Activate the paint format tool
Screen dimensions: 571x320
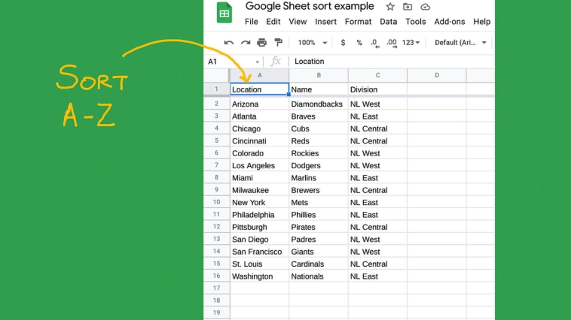pyautogui.click(x=278, y=43)
